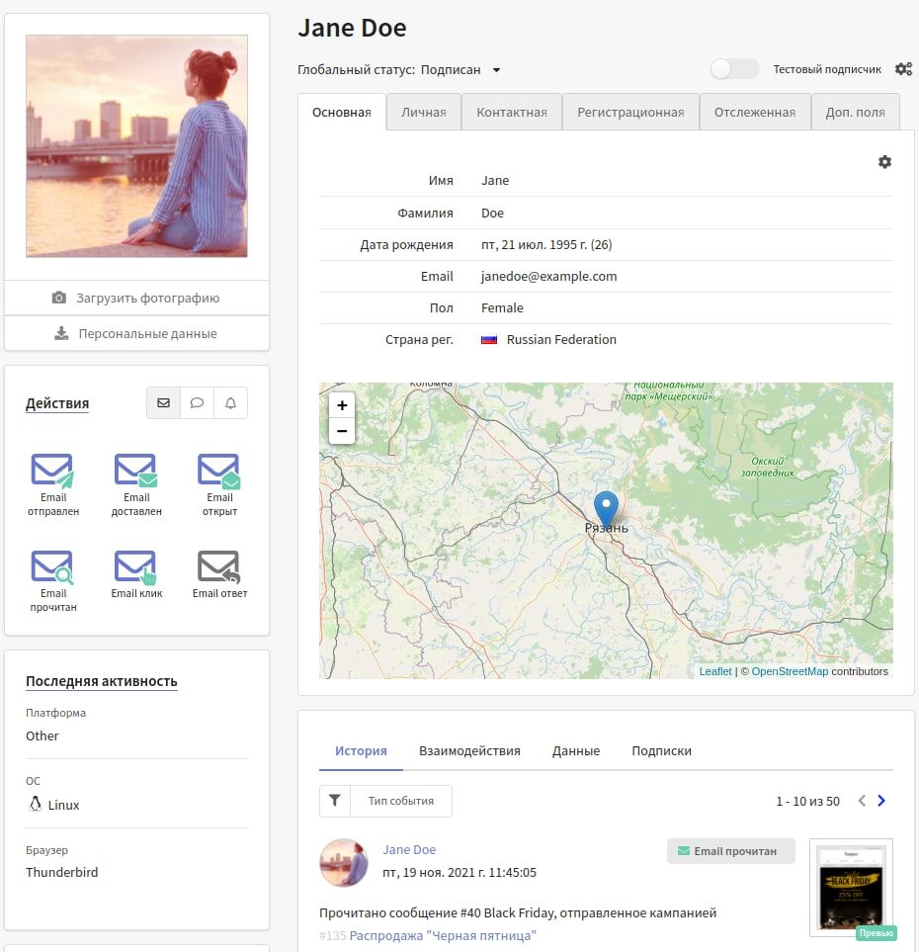Viewport: 919px width, 952px height.
Task: Click the Последняя активность heading
Action: [102, 681]
